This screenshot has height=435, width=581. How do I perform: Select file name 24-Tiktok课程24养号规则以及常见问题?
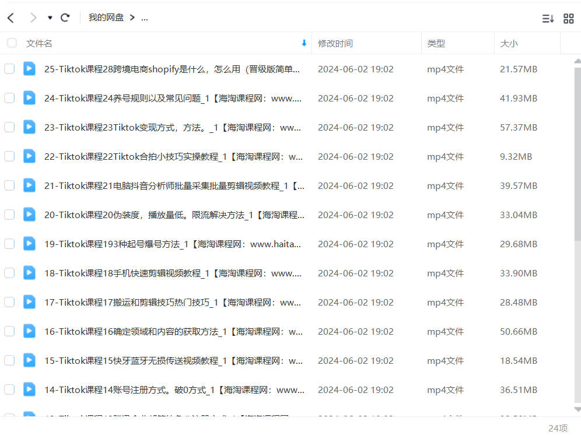(x=173, y=99)
